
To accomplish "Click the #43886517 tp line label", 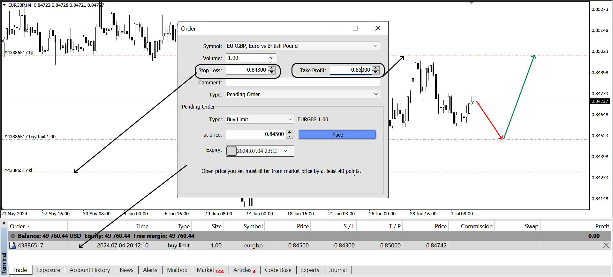I will [x=19, y=53].
